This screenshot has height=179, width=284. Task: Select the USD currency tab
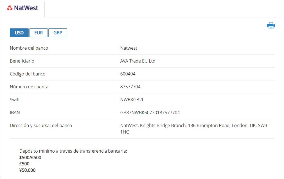(x=19, y=33)
